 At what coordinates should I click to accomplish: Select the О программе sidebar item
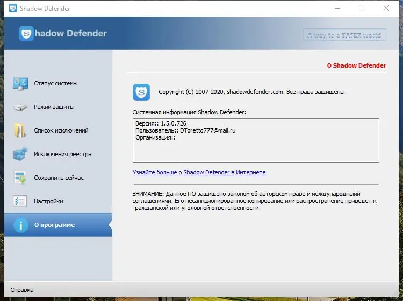coord(58,225)
